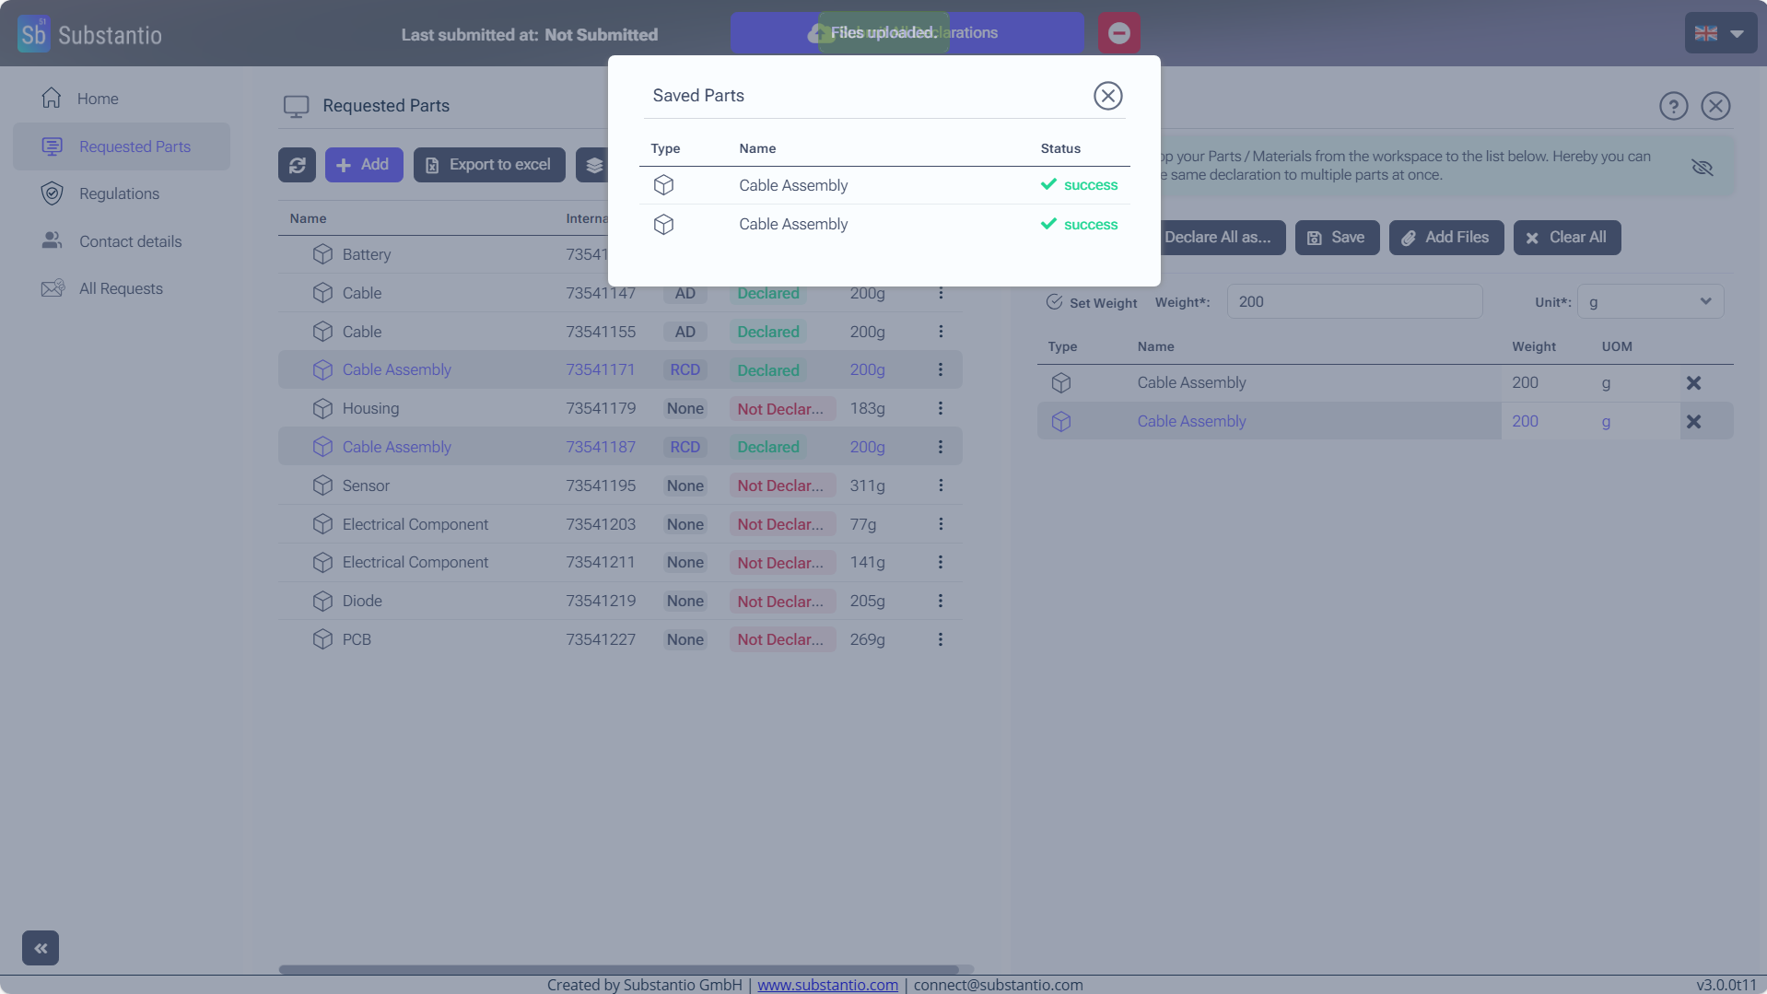Open the Declare All as... dropdown

(x=1217, y=238)
